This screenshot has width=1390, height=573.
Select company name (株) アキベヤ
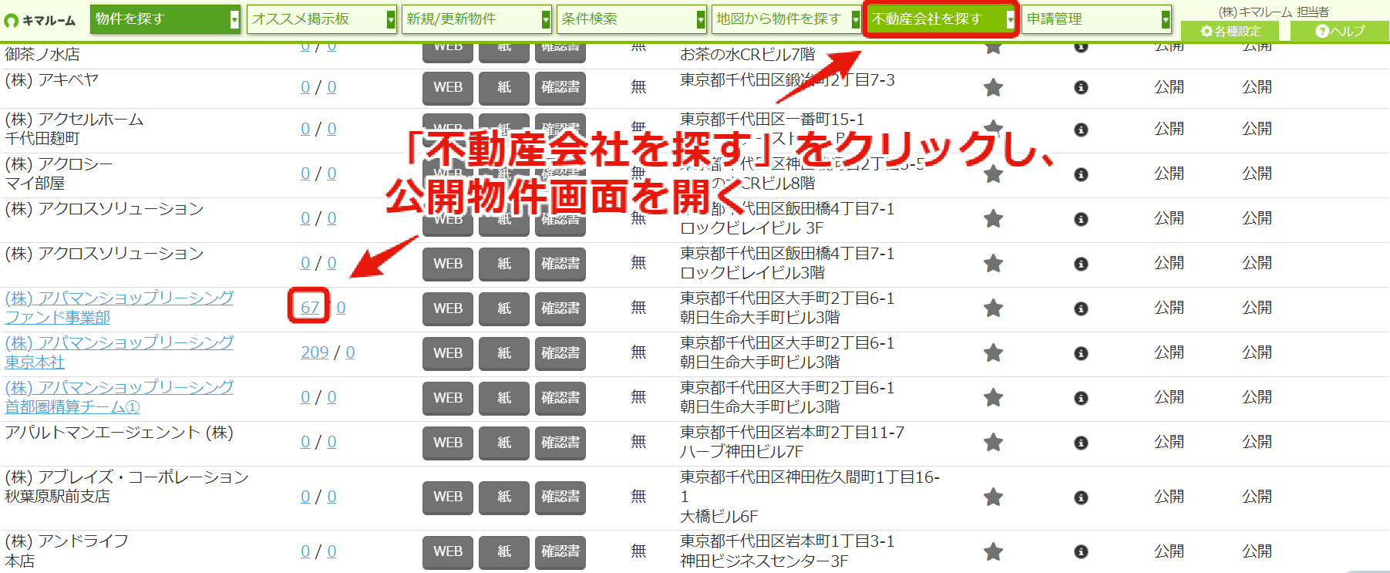(52, 80)
